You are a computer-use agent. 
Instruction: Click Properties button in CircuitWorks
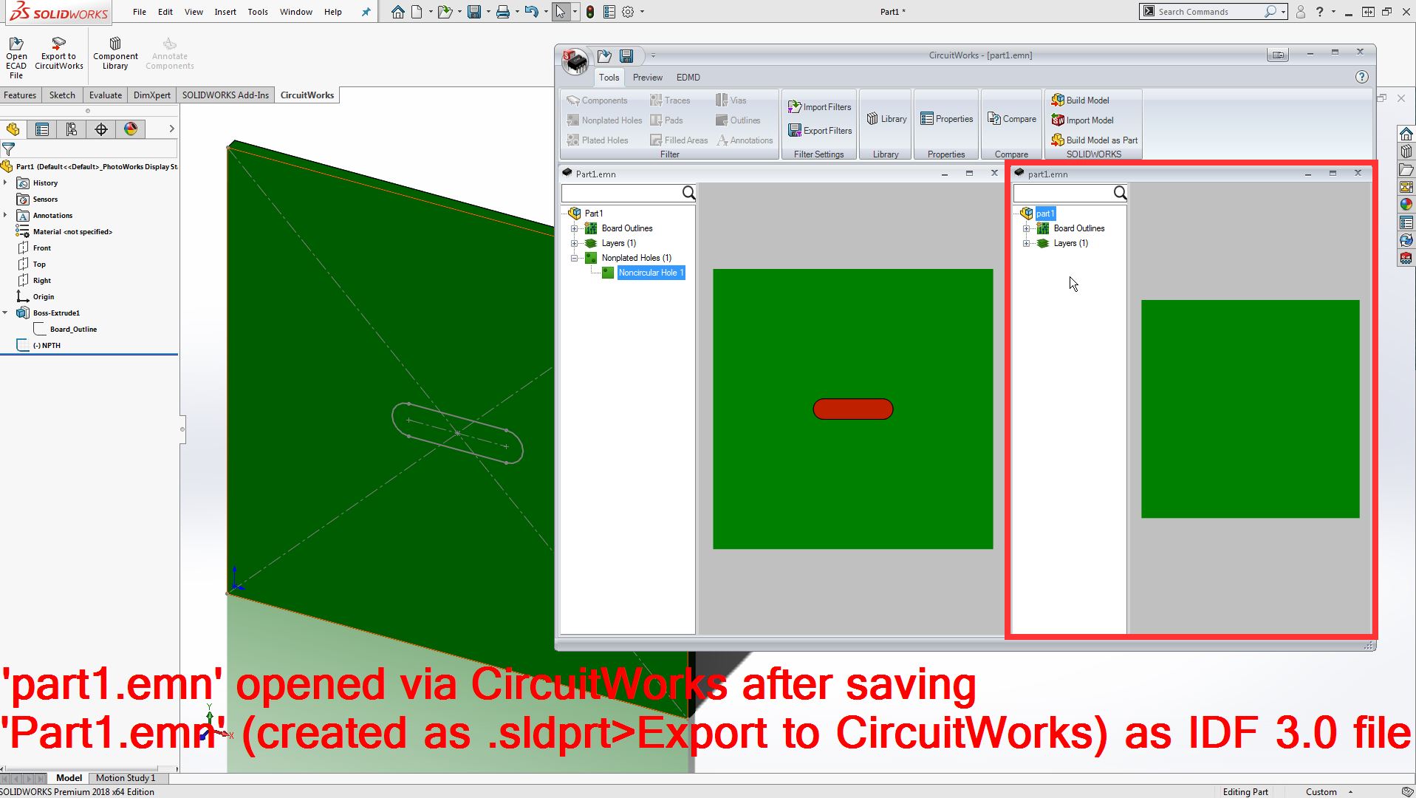click(946, 118)
